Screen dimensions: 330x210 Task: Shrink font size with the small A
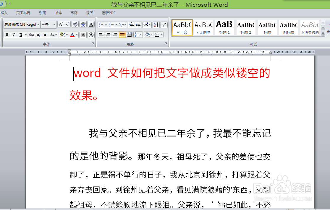pyautogui.click(x=67, y=25)
